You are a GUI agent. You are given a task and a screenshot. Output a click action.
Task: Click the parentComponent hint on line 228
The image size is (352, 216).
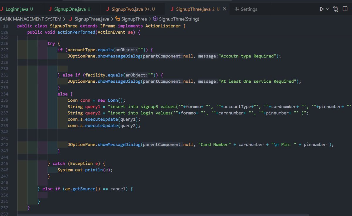coord(163,56)
